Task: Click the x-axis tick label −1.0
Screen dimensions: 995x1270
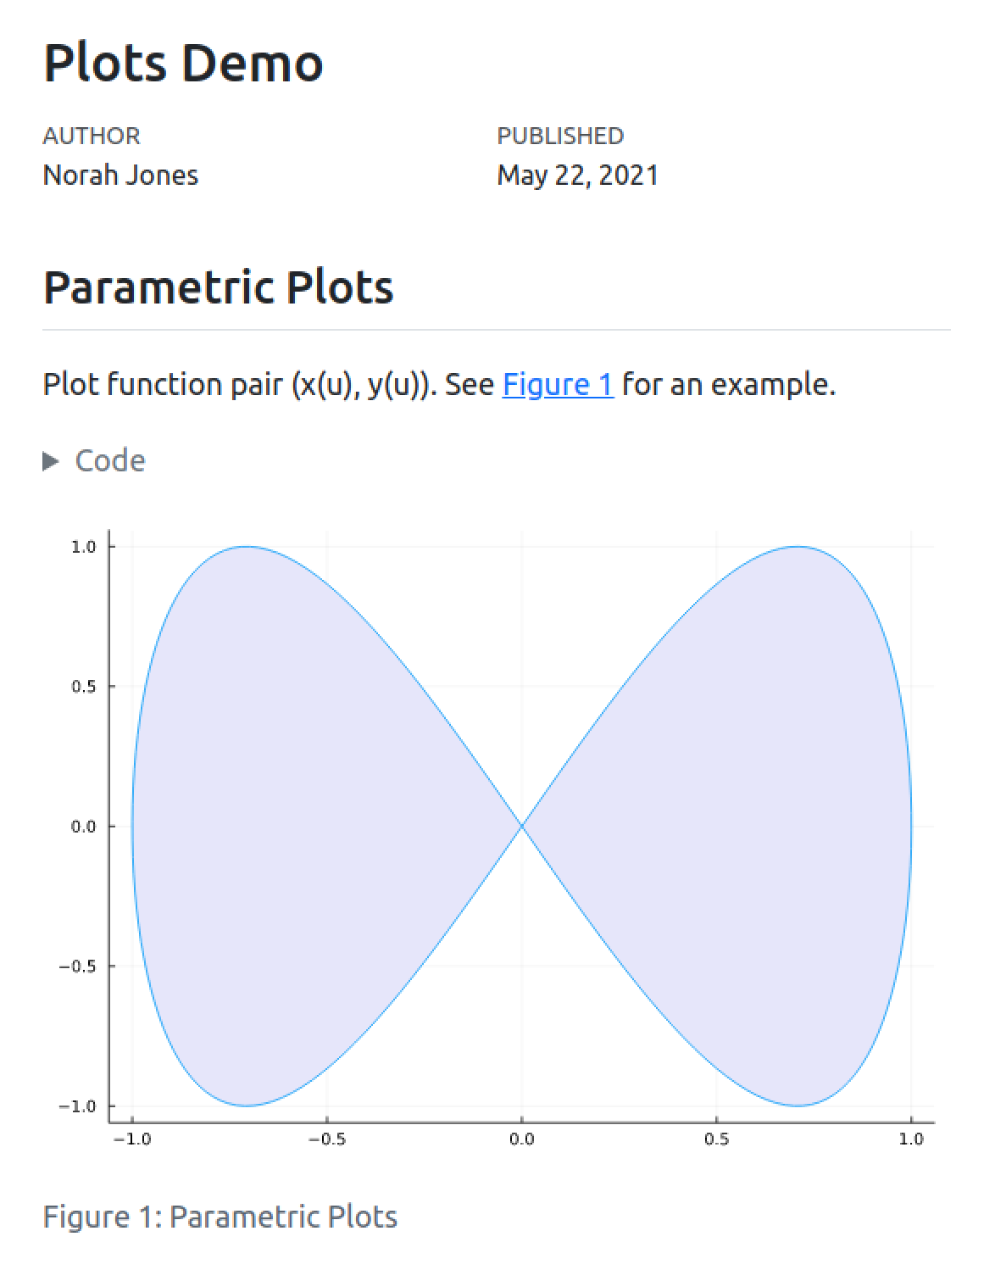Action: 132,1139
